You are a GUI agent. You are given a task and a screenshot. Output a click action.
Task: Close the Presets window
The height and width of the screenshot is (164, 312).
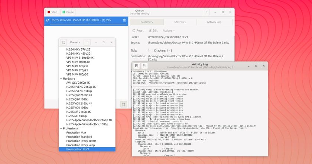click(111, 42)
